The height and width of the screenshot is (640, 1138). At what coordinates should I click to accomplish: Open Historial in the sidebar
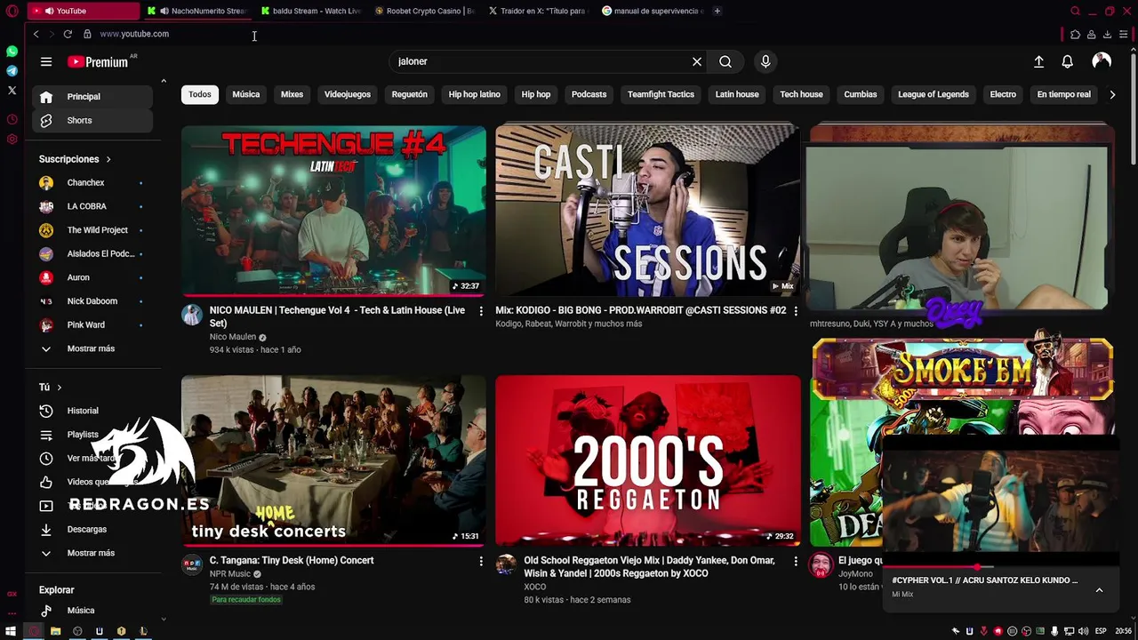pyautogui.click(x=92, y=411)
